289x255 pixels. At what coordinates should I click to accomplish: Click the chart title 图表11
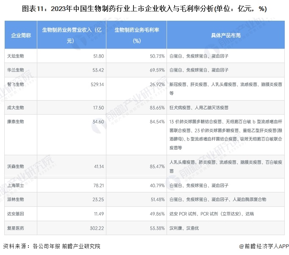click(144, 8)
